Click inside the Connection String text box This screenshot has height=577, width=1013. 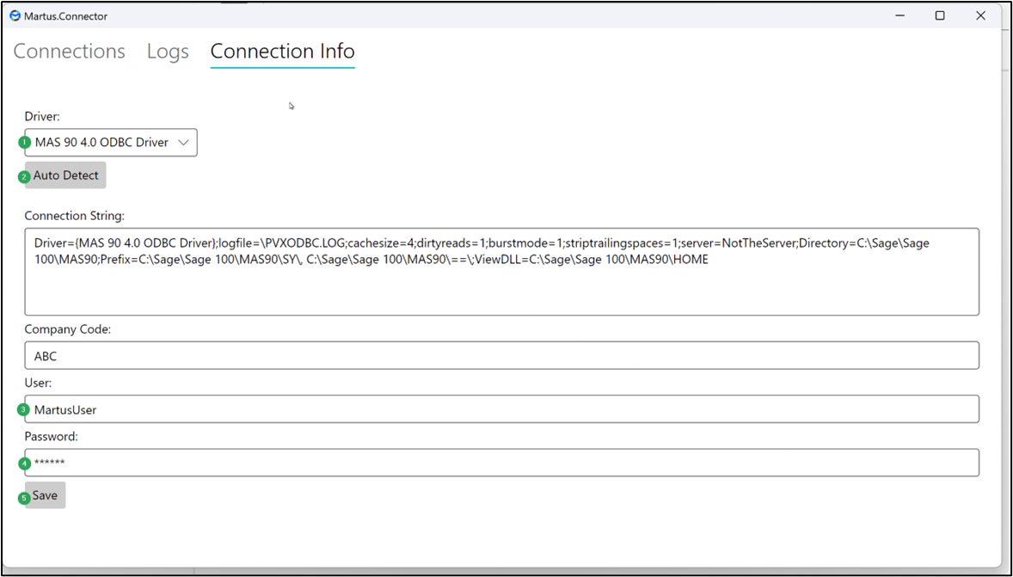tap(502, 272)
